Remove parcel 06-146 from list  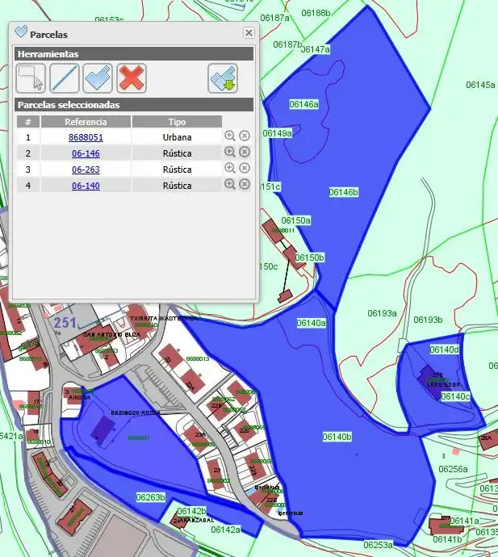[x=245, y=152]
